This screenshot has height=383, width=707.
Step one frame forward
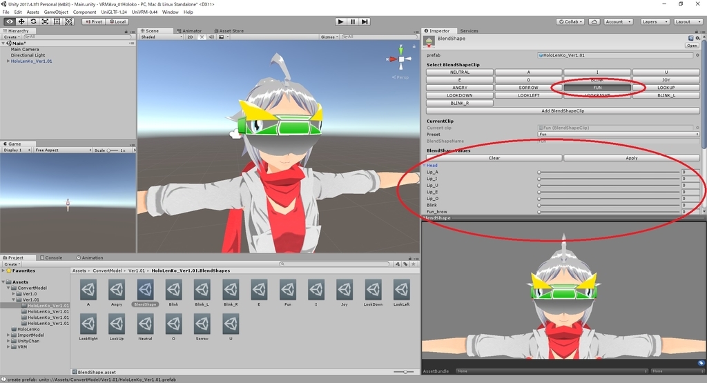365,21
